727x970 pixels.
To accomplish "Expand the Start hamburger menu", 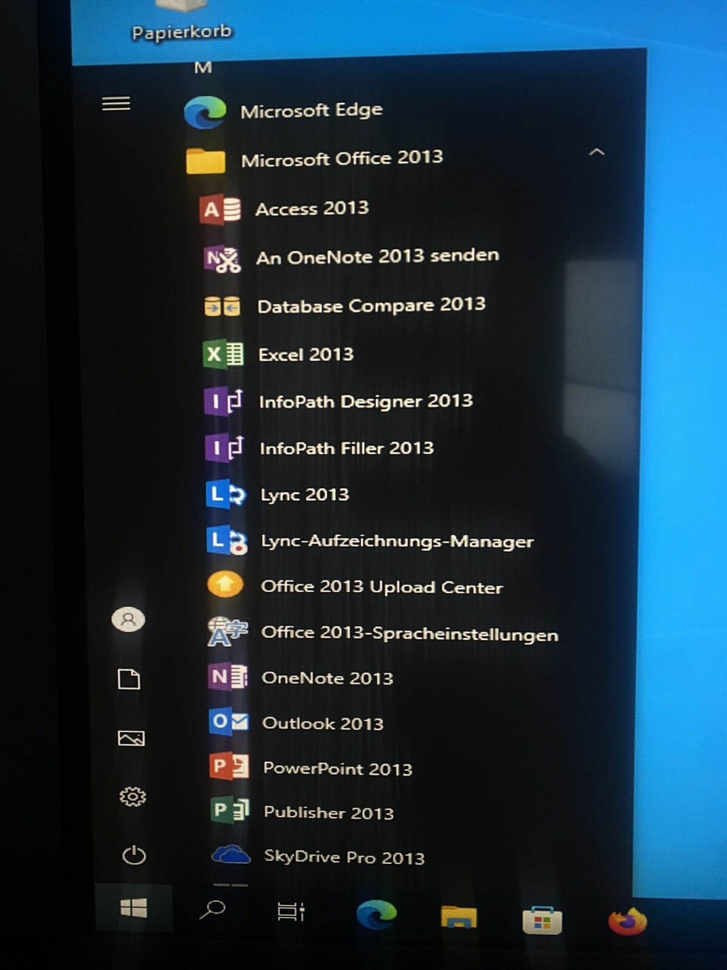I will click(116, 104).
